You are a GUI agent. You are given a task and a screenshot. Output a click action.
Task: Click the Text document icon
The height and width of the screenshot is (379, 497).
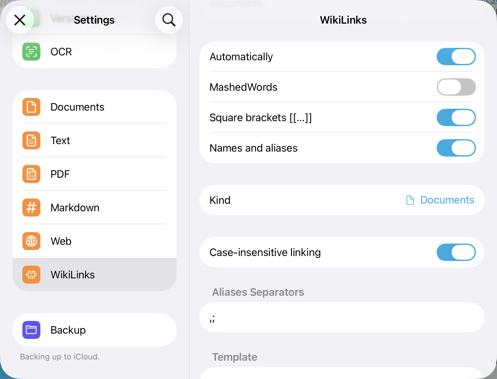tap(31, 140)
